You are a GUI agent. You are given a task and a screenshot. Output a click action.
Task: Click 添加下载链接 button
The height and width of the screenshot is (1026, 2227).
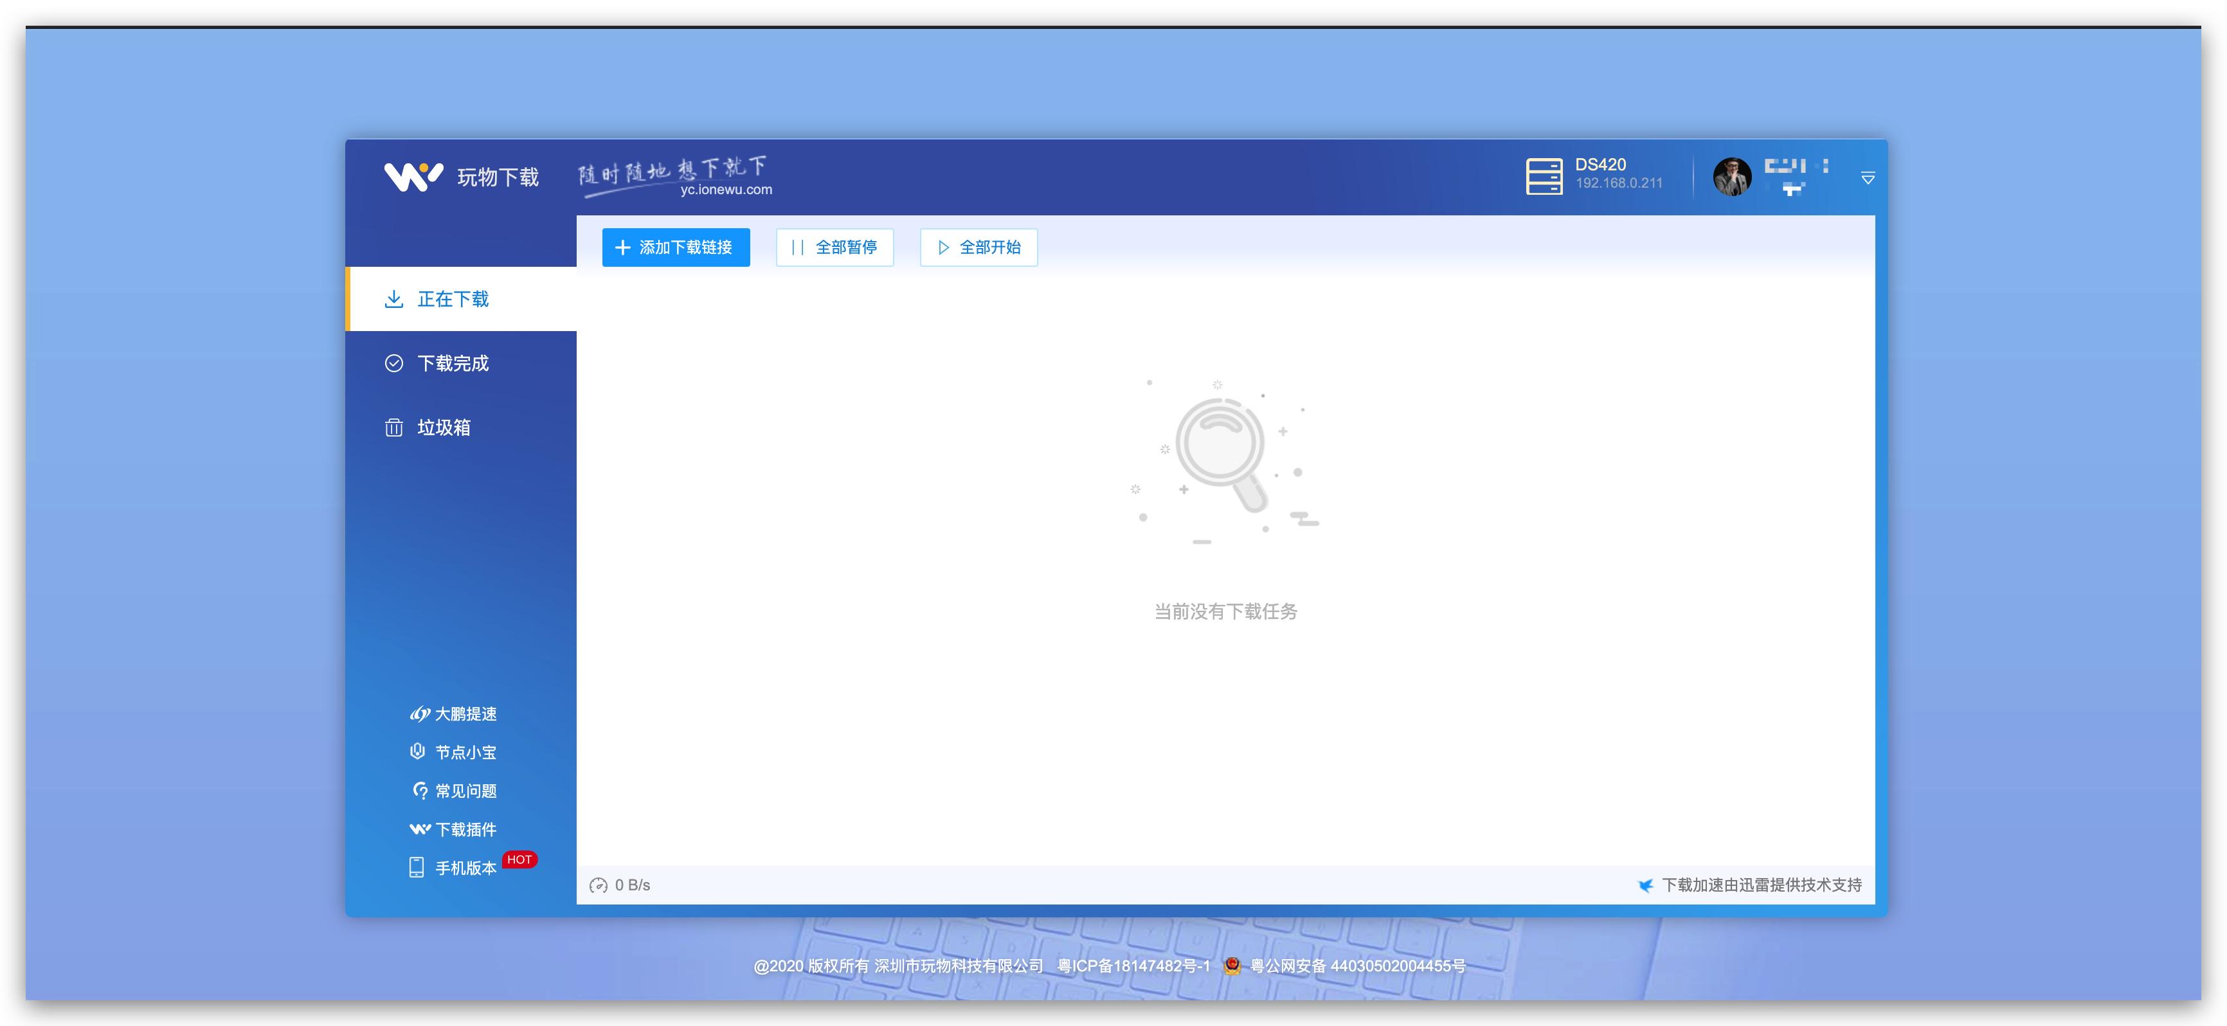click(x=675, y=248)
